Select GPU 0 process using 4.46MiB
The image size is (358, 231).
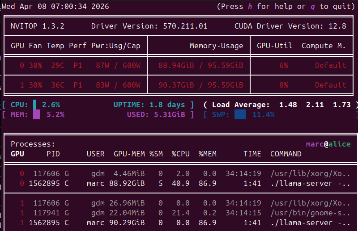[181, 173]
